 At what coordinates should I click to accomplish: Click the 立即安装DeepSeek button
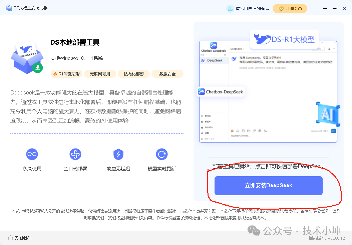tap(268, 186)
